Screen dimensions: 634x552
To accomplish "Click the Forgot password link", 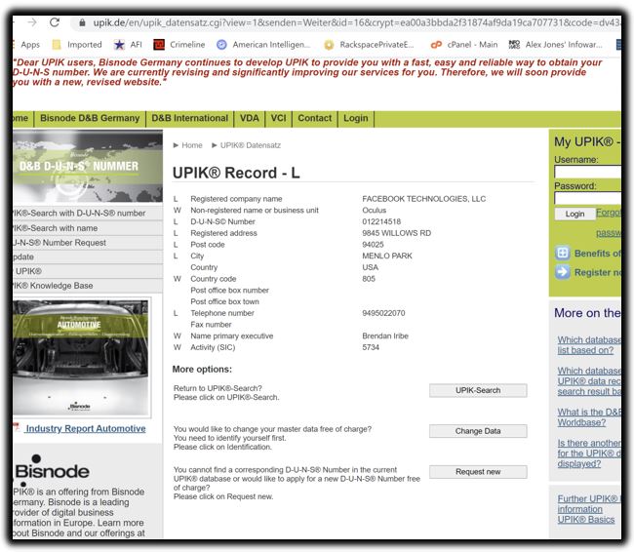I will (609, 222).
